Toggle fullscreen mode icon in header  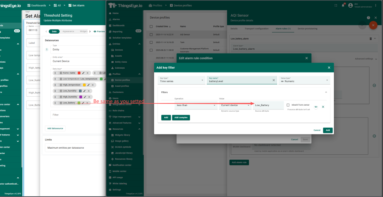point(336,5)
